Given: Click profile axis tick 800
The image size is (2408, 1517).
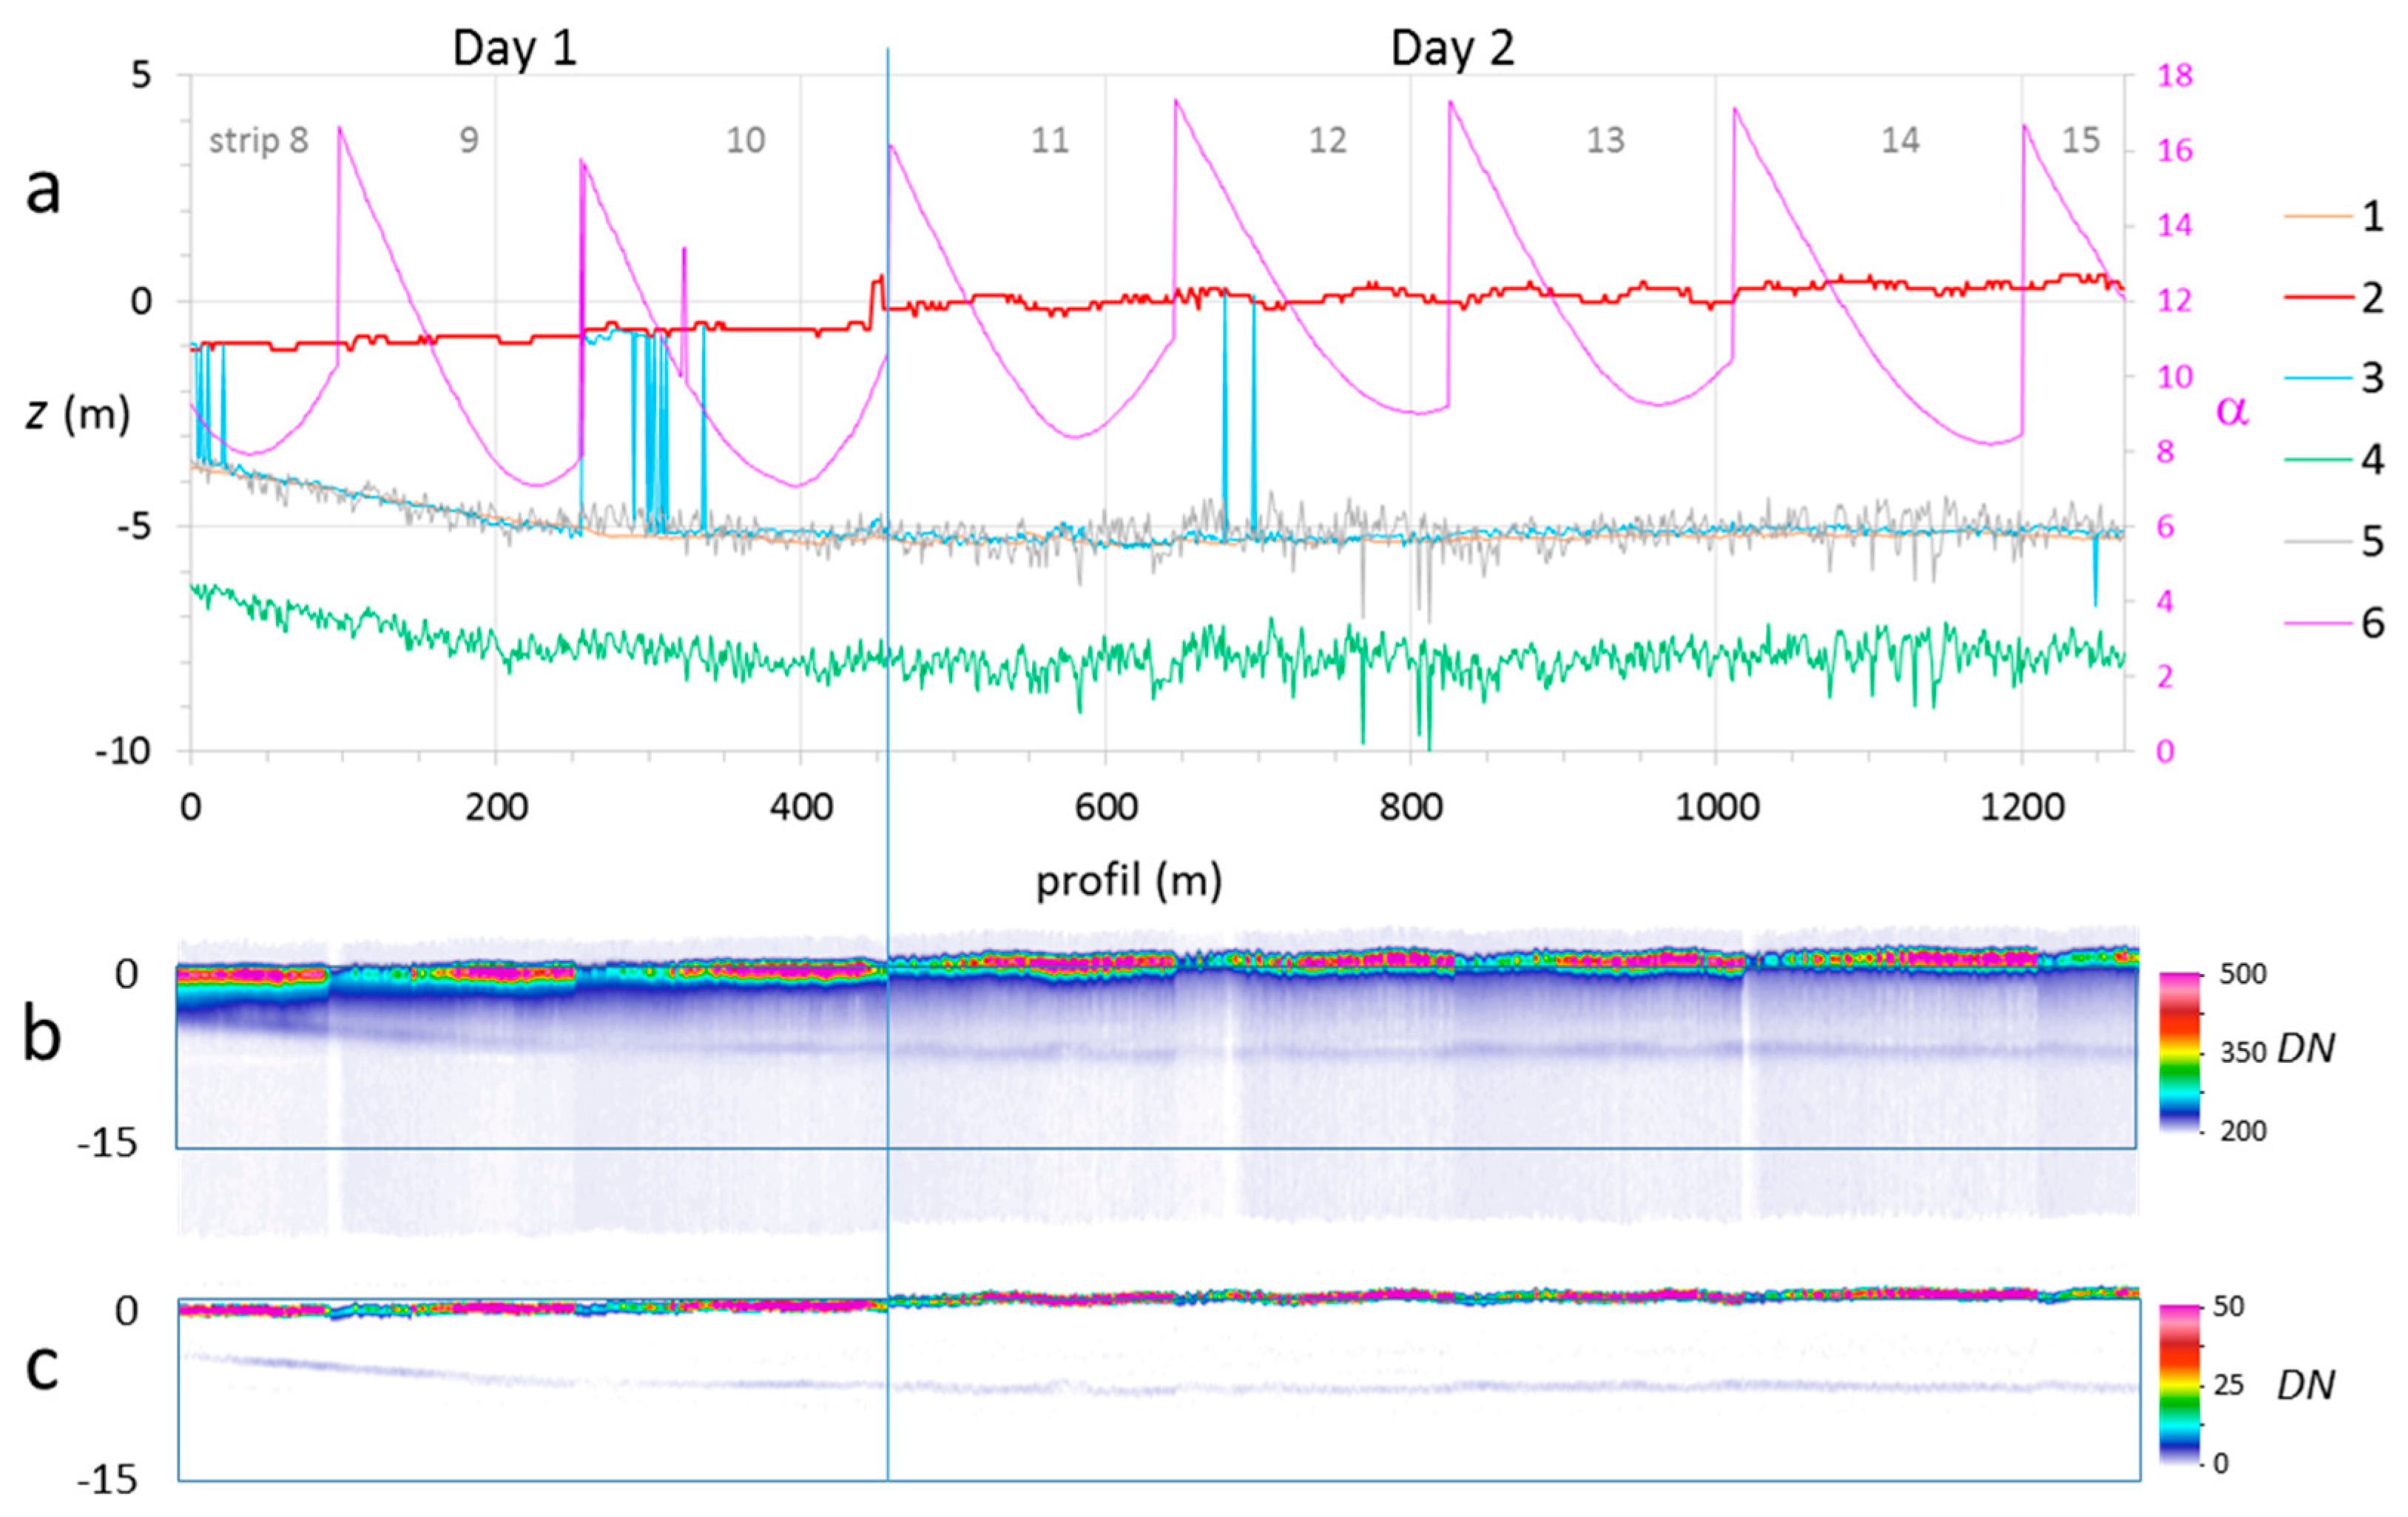Looking at the screenshot, I should click(1411, 806).
